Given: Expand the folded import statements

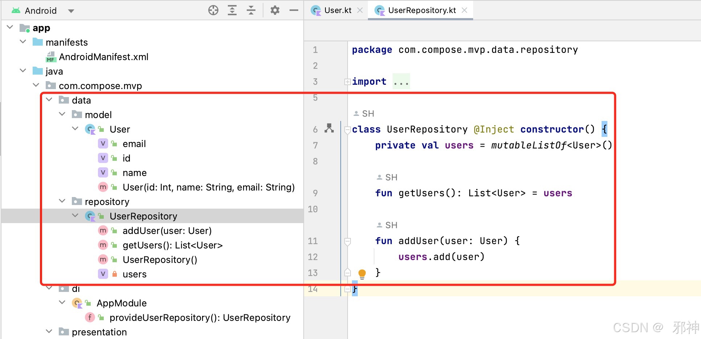Looking at the screenshot, I should [x=347, y=81].
